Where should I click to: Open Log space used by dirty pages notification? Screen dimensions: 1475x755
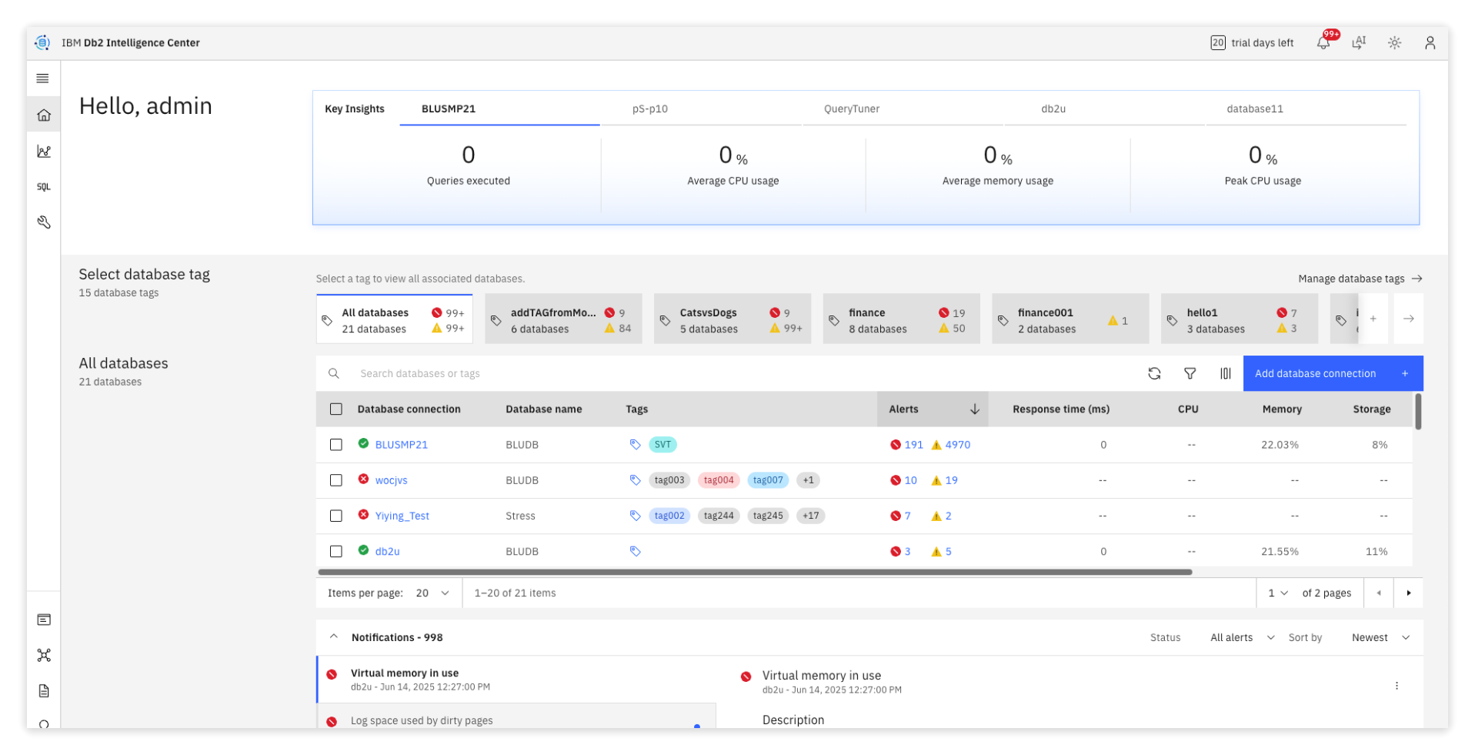point(516,717)
